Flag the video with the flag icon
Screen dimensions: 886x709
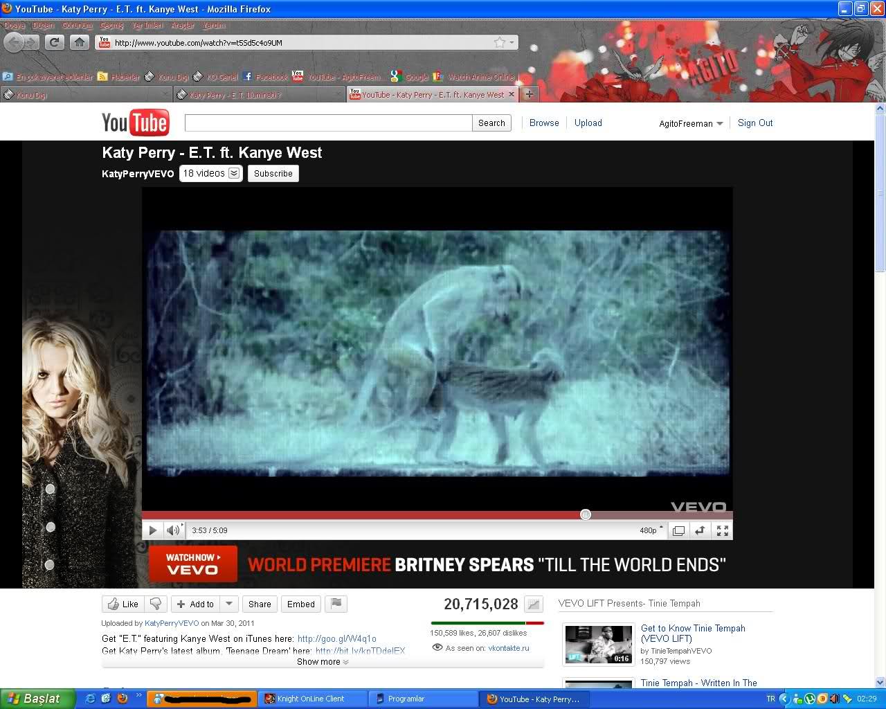(336, 604)
